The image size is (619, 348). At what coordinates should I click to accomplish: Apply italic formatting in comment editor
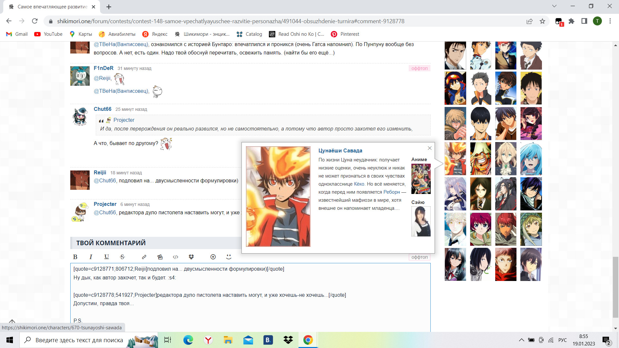point(91,257)
